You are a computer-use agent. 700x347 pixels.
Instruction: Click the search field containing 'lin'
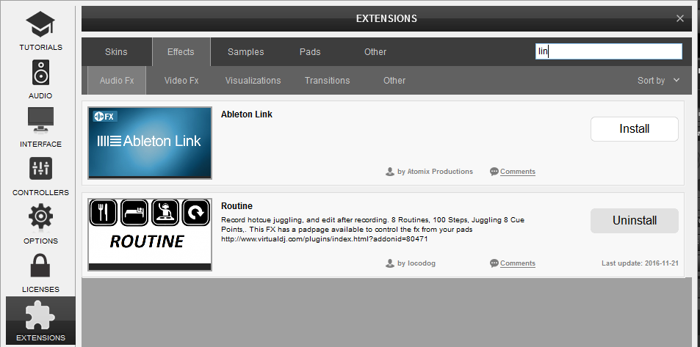coord(609,51)
